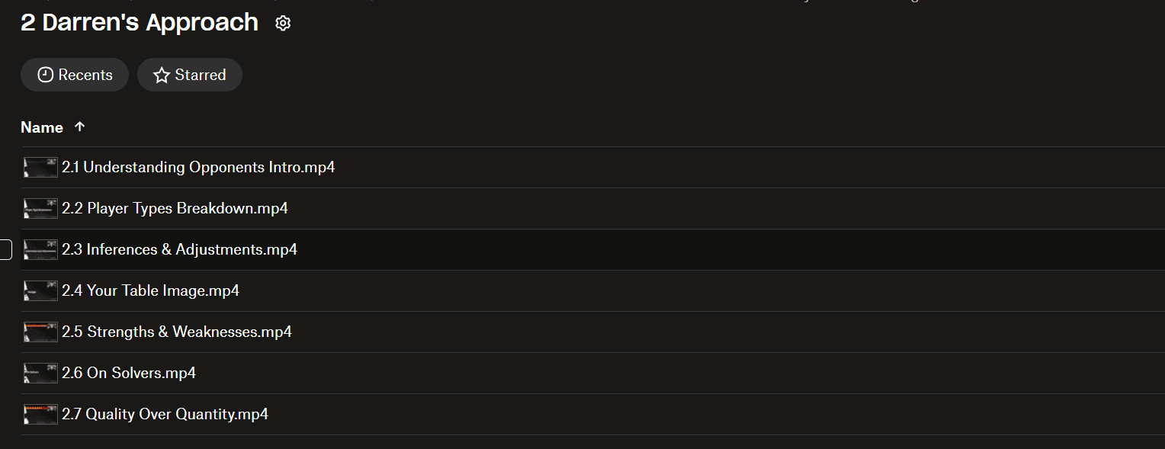This screenshot has width=1165, height=449.
Task: Click thumbnail of 2.7 Quality Over Quantity
Action: pyautogui.click(x=40, y=414)
